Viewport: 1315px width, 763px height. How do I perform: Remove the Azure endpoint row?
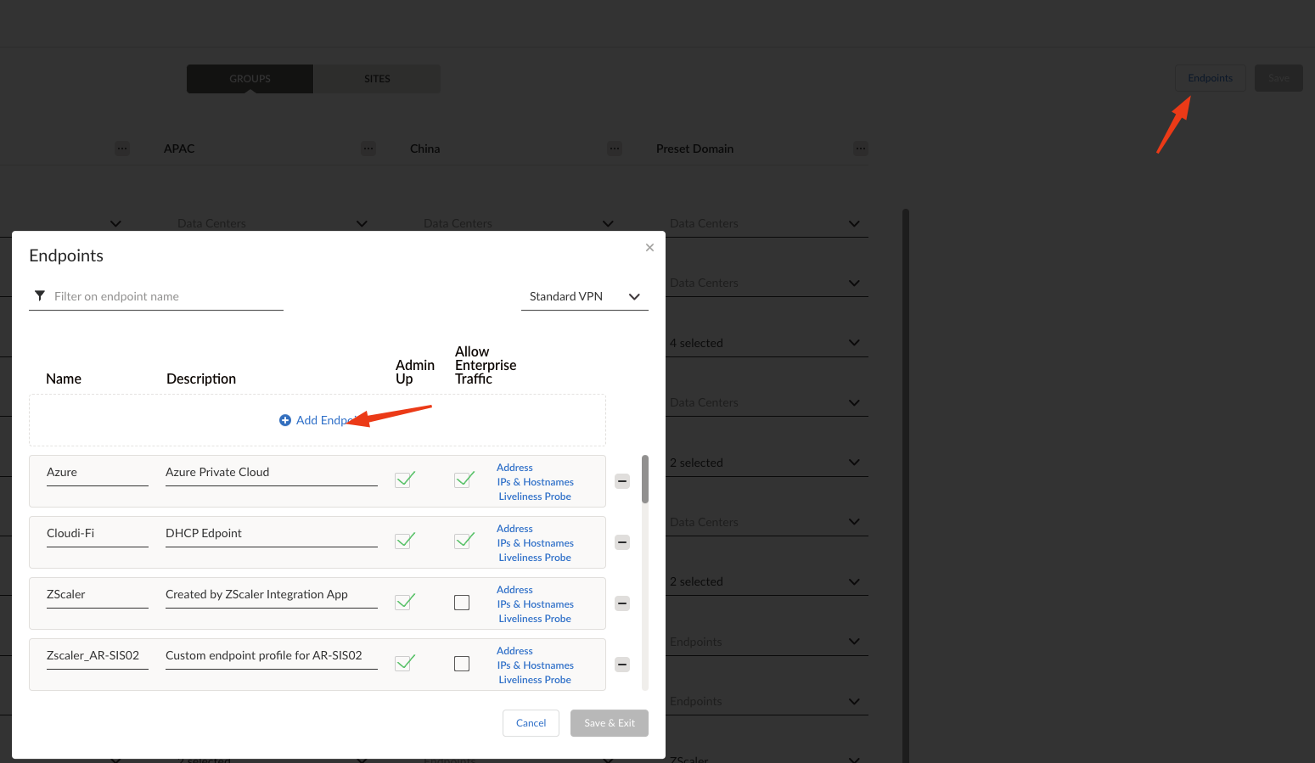point(622,481)
